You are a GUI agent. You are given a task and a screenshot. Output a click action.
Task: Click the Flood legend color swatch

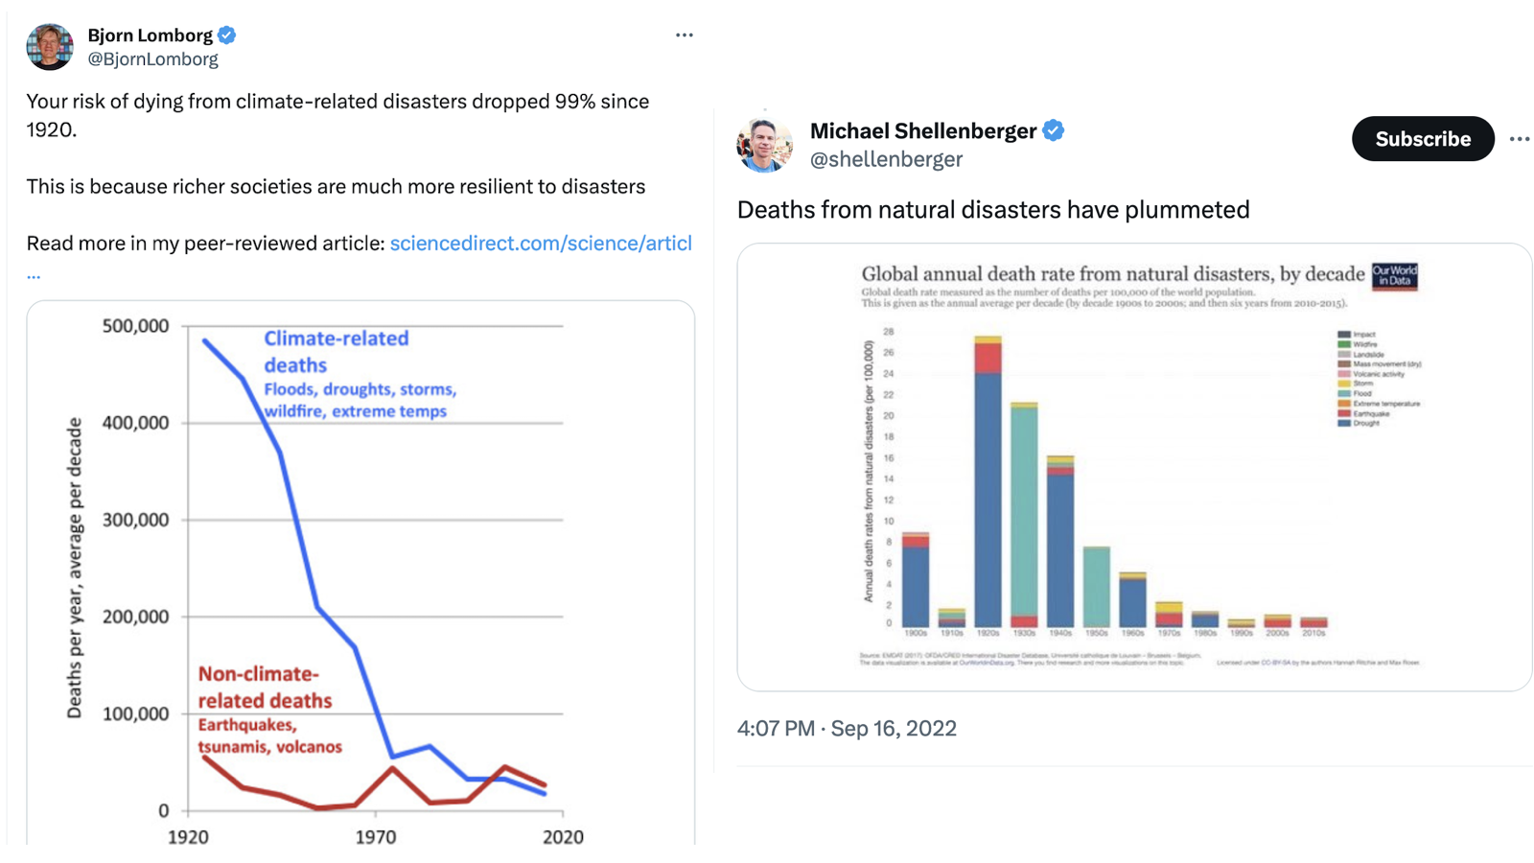pos(1344,393)
